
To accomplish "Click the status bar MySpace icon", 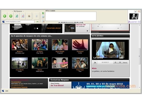I will tap(3, 91).
